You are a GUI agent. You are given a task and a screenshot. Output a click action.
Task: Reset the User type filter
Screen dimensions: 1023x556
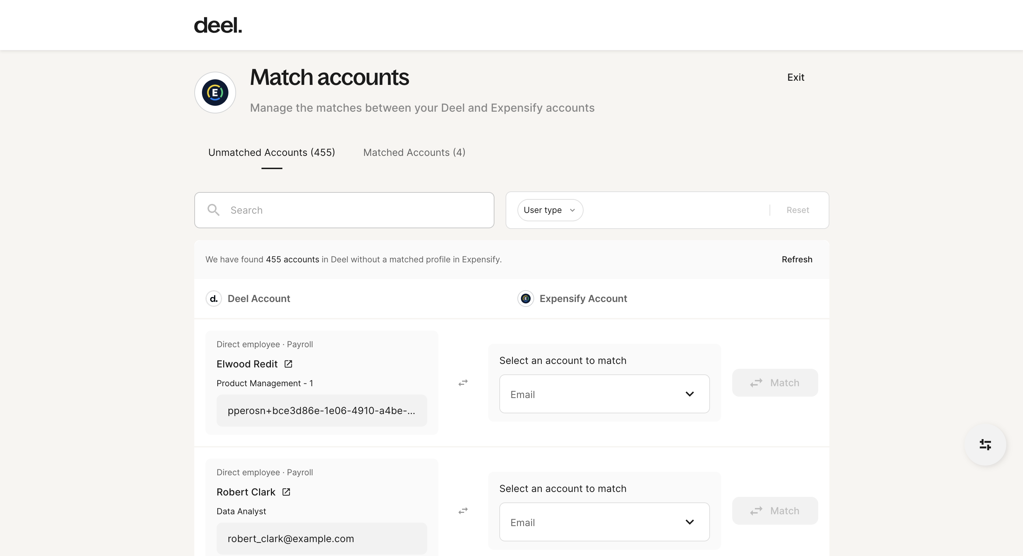(798, 210)
